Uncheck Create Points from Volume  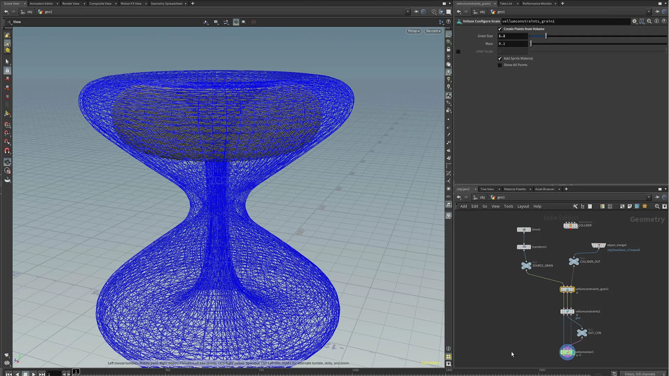point(500,29)
